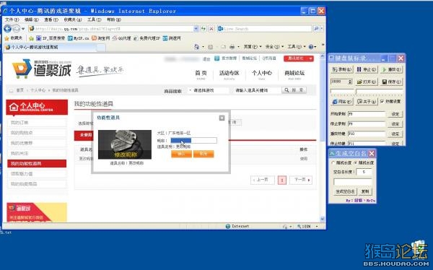Open the 页面 command bar dropdown
The width and height of the screenshot is (433, 270).
click(252, 47)
